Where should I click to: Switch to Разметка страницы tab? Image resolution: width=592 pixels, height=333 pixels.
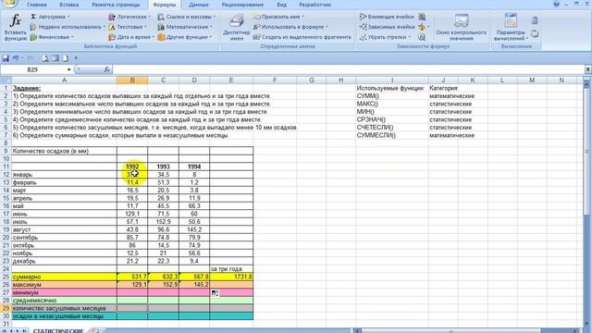tap(116, 5)
